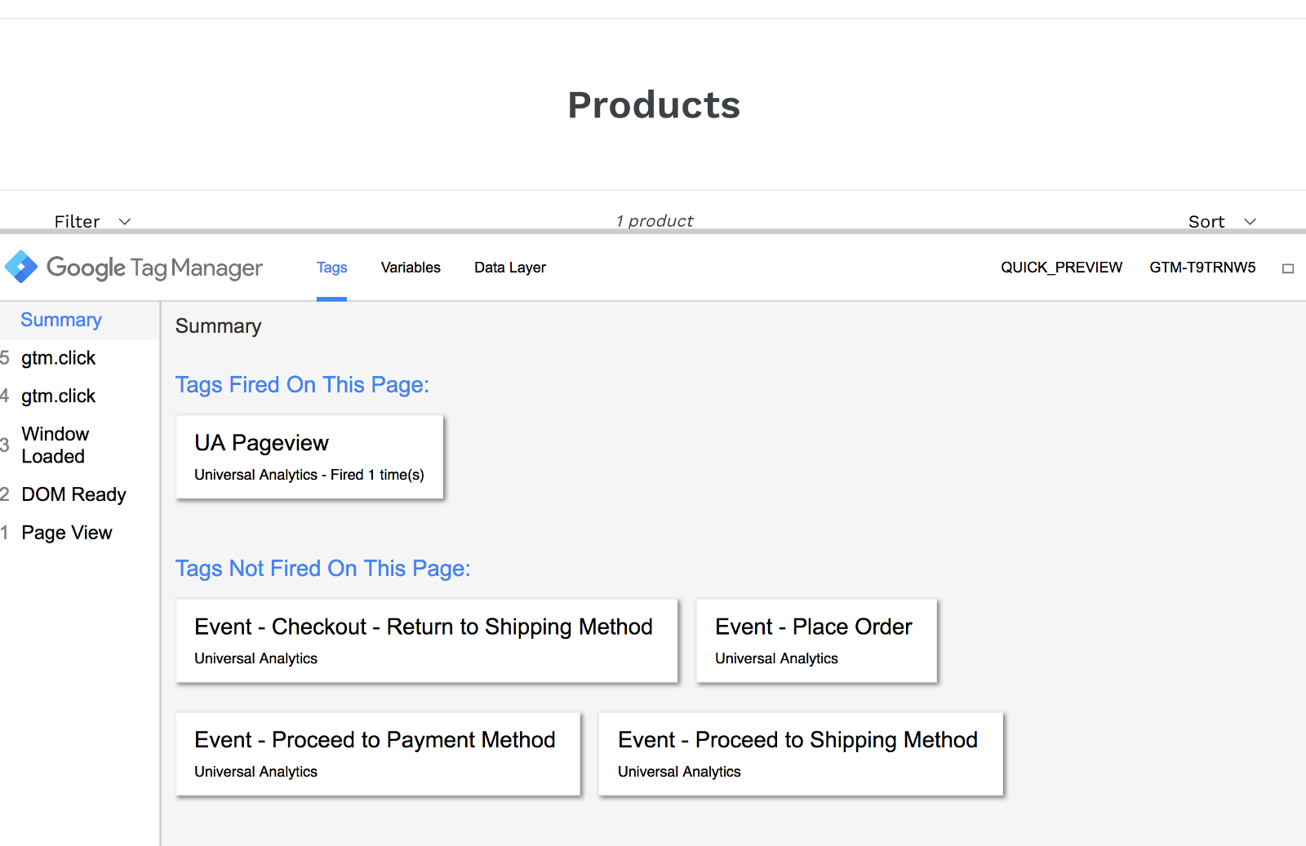This screenshot has height=846, width=1306.
Task: Open the UA Pageview tag card
Action: pos(309,457)
